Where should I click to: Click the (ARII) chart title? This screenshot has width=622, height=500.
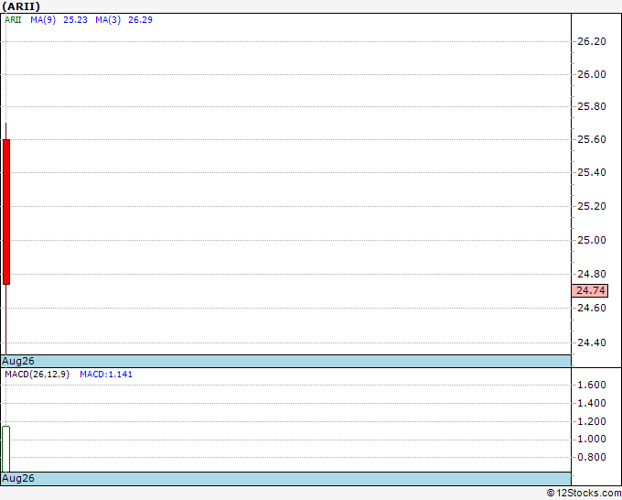[21, 6]
